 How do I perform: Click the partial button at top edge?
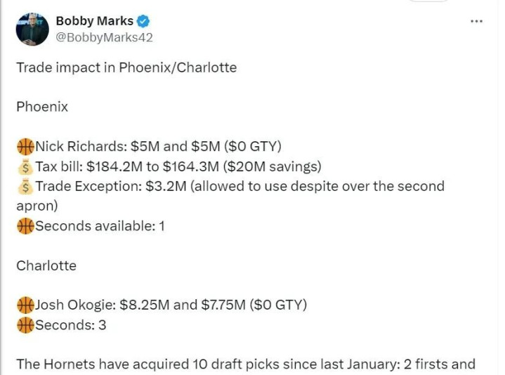[428, 1]
